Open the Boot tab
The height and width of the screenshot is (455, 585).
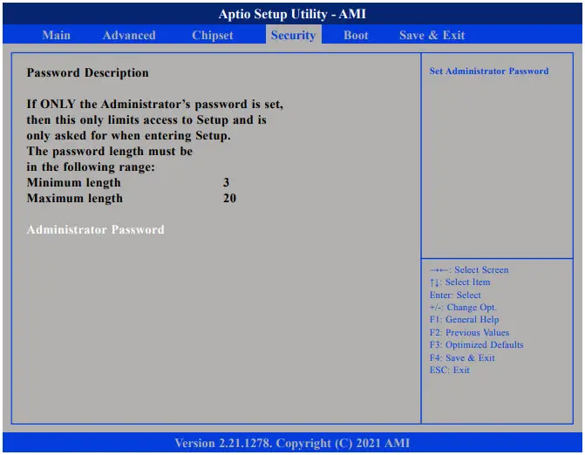pos(356,35)
